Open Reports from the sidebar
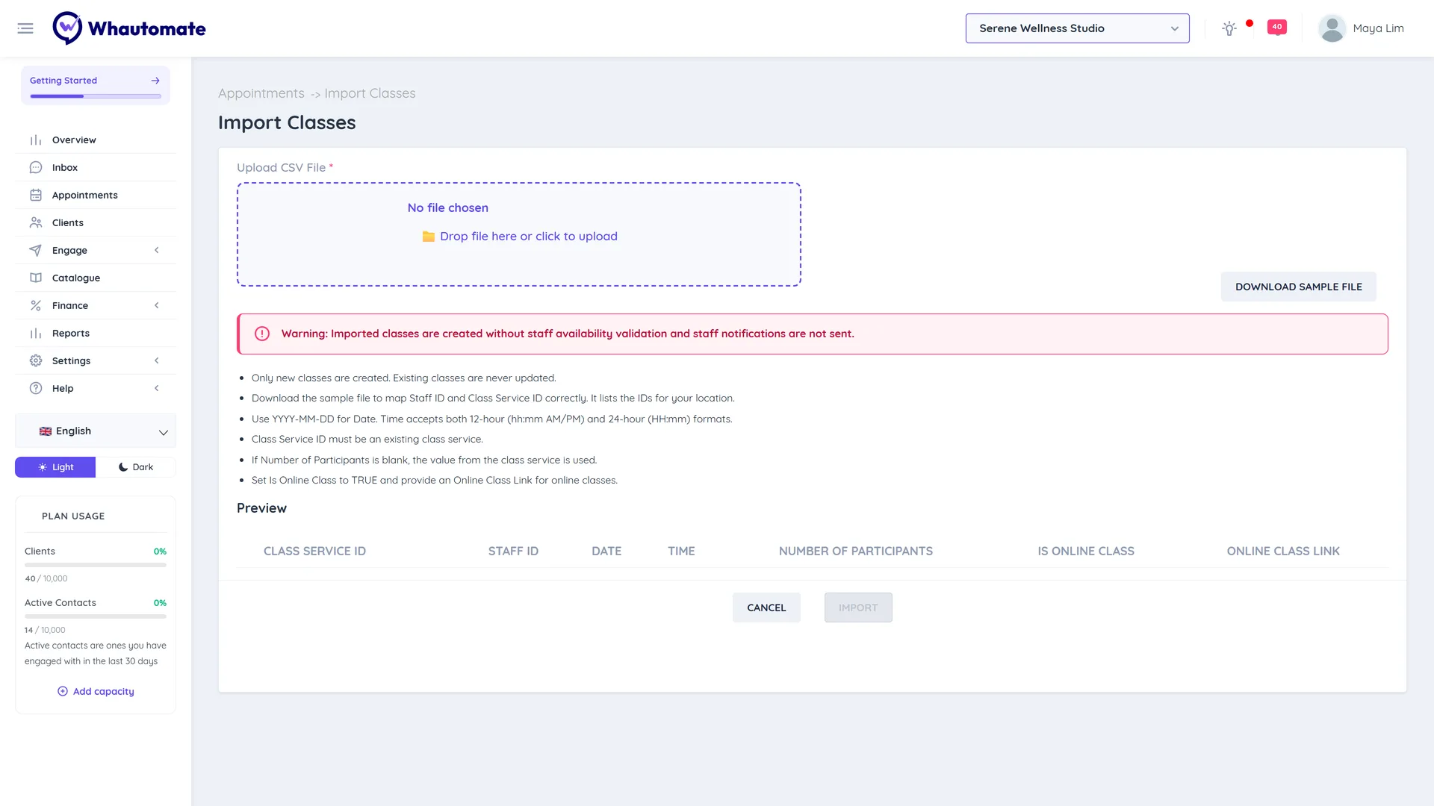This screenshot has width=1434, height=806. point(96,334)
